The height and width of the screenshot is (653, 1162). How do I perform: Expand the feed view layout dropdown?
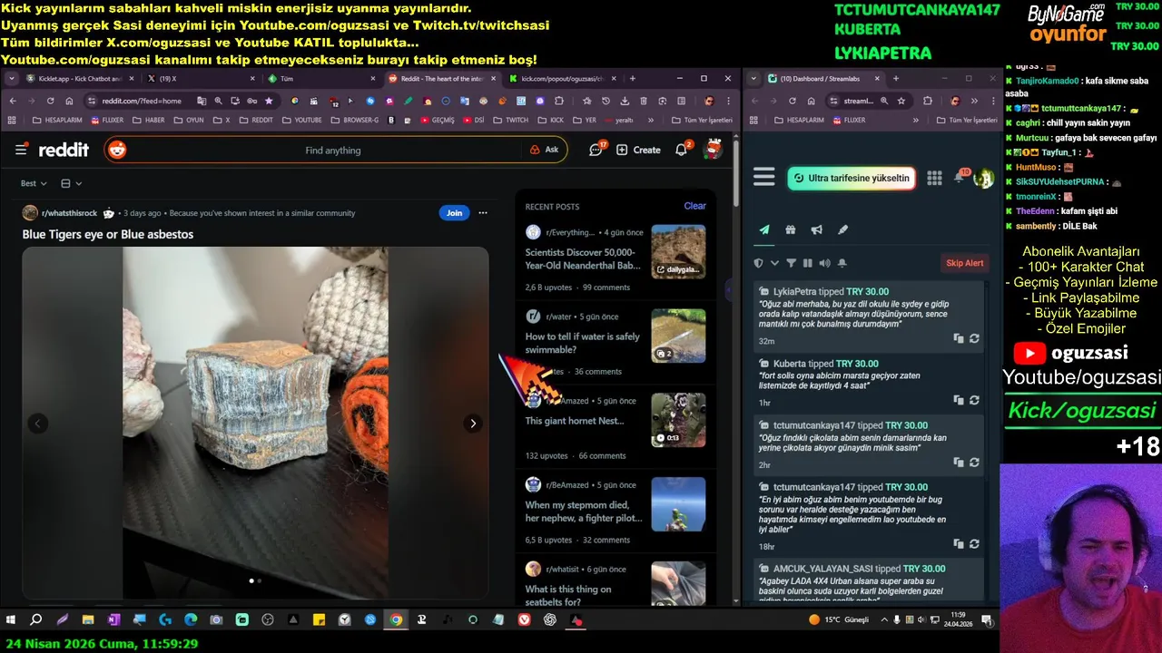coord(71,183)
